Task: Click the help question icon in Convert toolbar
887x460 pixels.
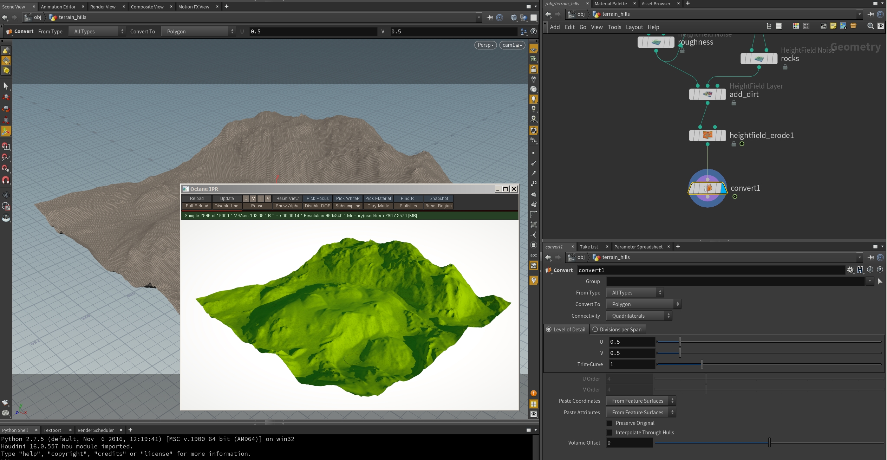Action: [534, 31]
